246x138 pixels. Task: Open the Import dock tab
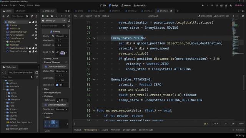[x=21, y=11]
